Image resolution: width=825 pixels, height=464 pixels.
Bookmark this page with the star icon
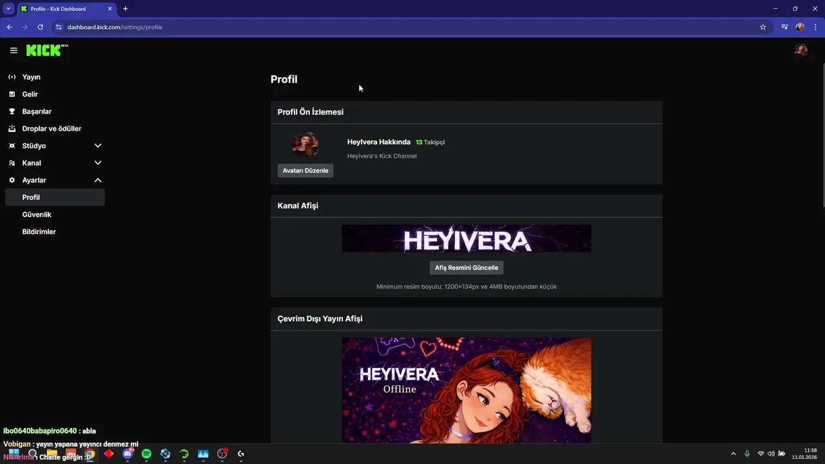[x=763, y=27]
